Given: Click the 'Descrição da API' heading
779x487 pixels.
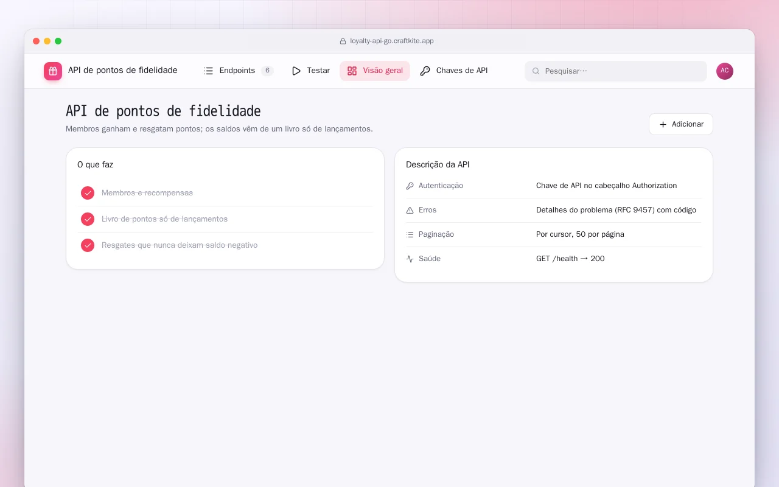Looking at the screenshot, I should (x=438, y=165).
